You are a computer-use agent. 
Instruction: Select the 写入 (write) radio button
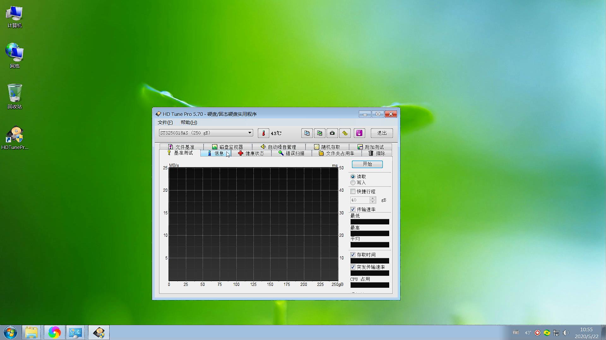[353, 183]
